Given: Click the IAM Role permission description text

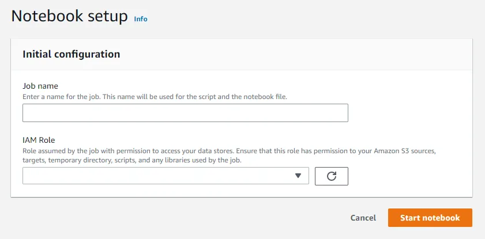Looking at the screenshot, I should pos(229,150).
